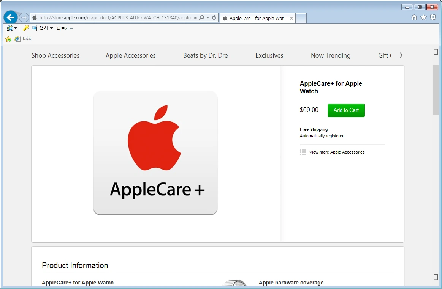Image resolution: width=442 pixels, height=289 pixels.
Task: Expand the 캡처 dropdown arrow
Action: point(51,28)
